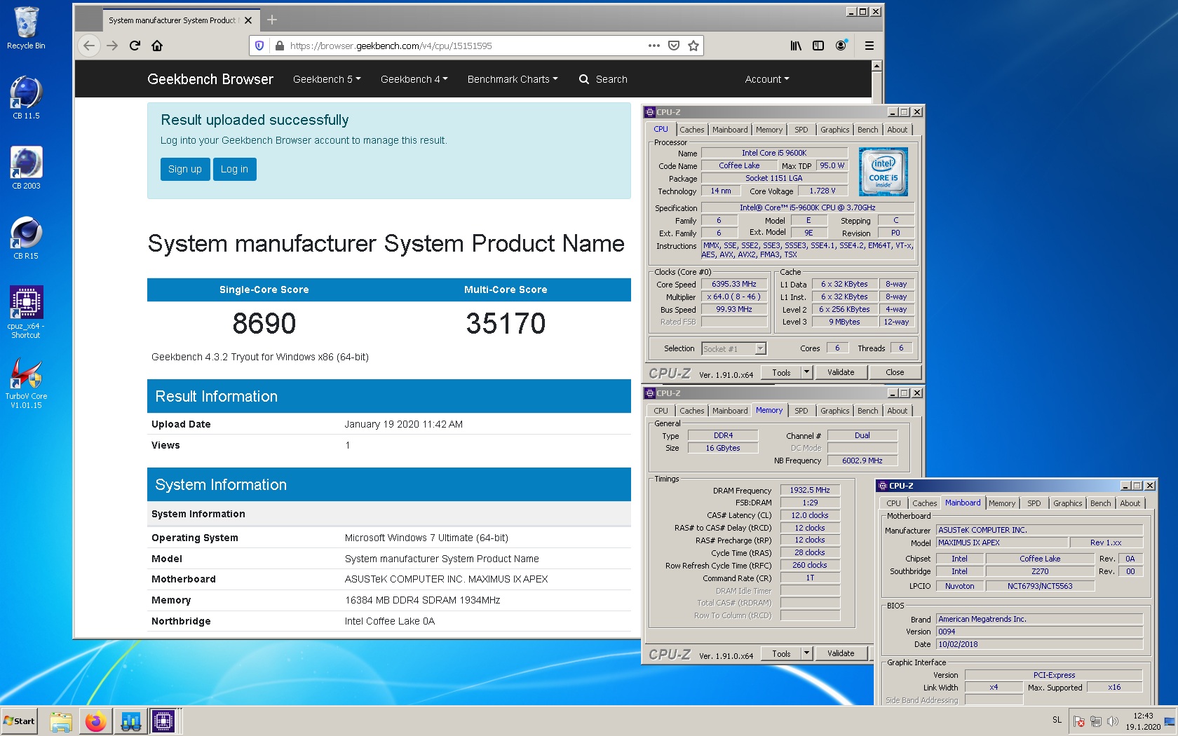Open the Firefox Library icon
Viewport: 1178px width, 736px height.
796,46
